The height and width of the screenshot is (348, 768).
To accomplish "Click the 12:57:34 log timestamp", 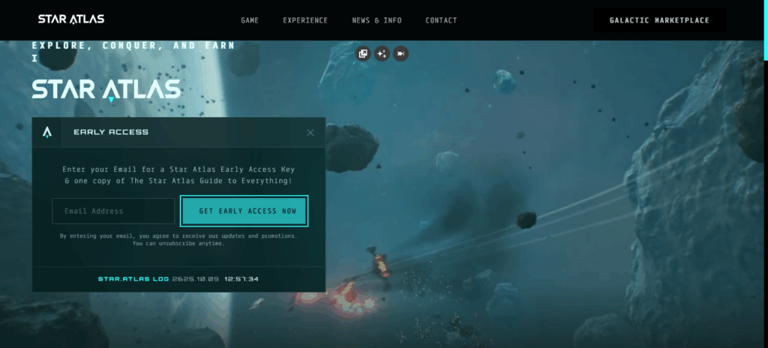I will pos(241,279).
